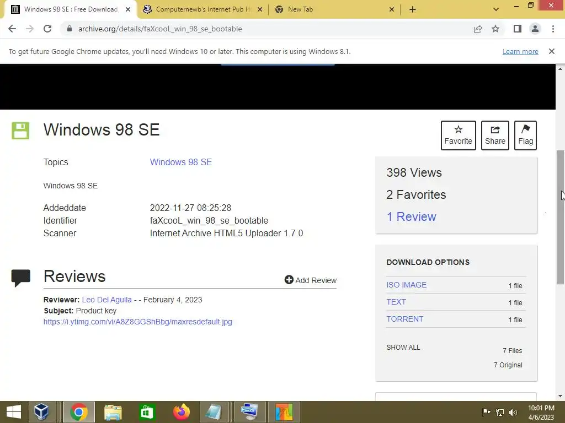Reload the archive.org page

point(47,29)
